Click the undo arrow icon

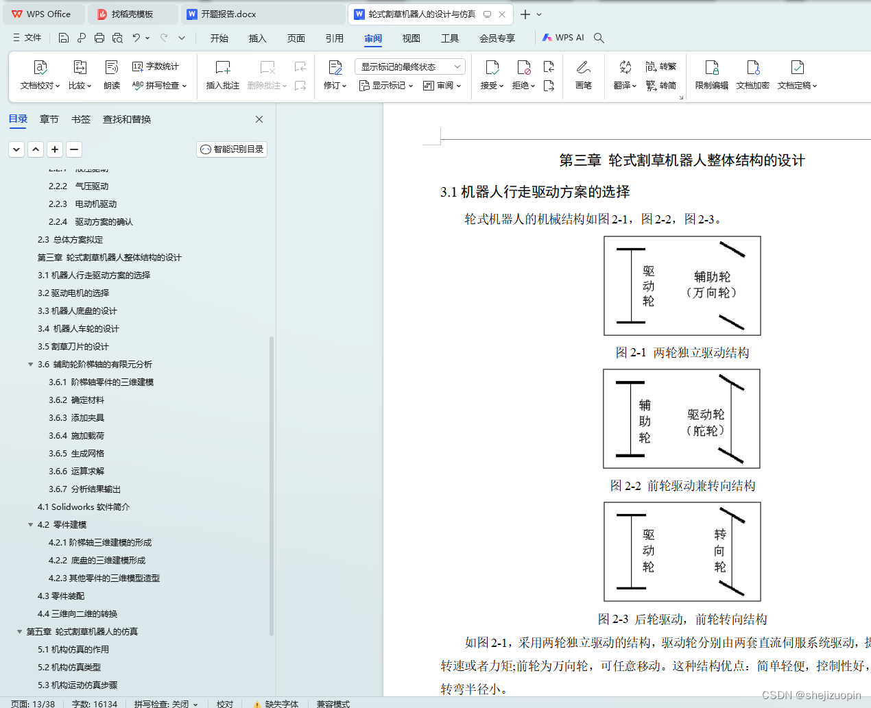(136, 38)
